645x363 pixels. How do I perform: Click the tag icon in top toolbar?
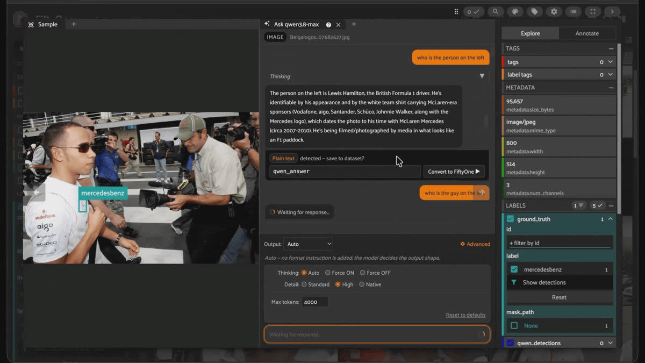click(534, 11)
